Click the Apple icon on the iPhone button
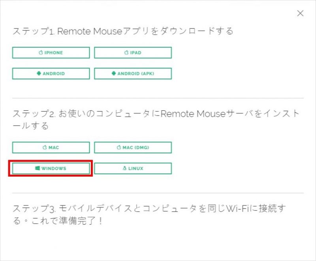 tap(41, 52)
